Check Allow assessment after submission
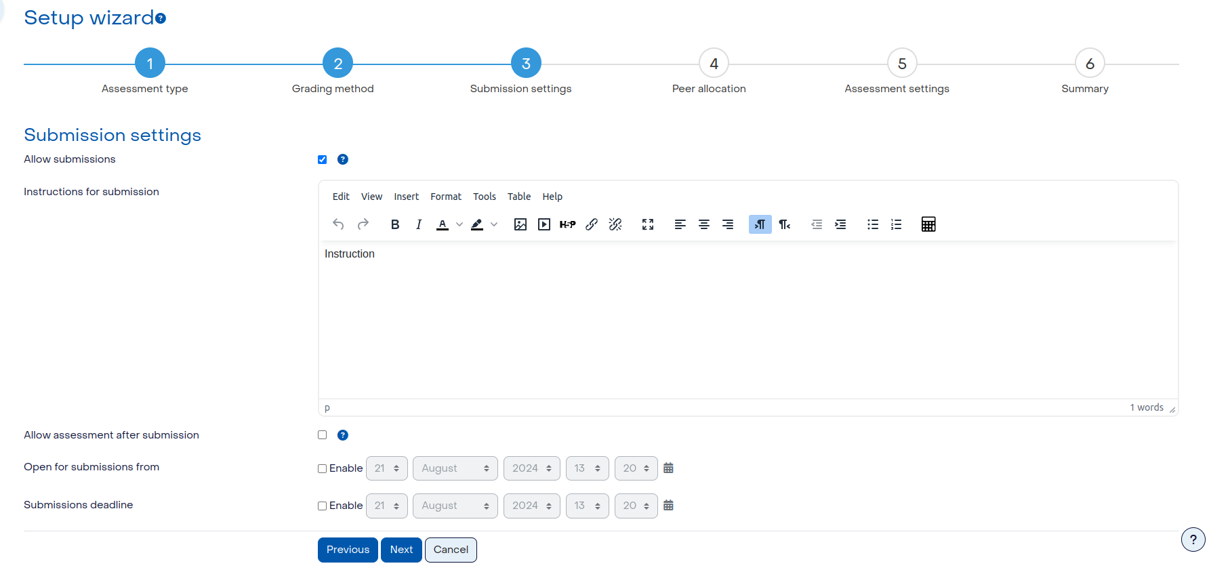 coord(323,435)
